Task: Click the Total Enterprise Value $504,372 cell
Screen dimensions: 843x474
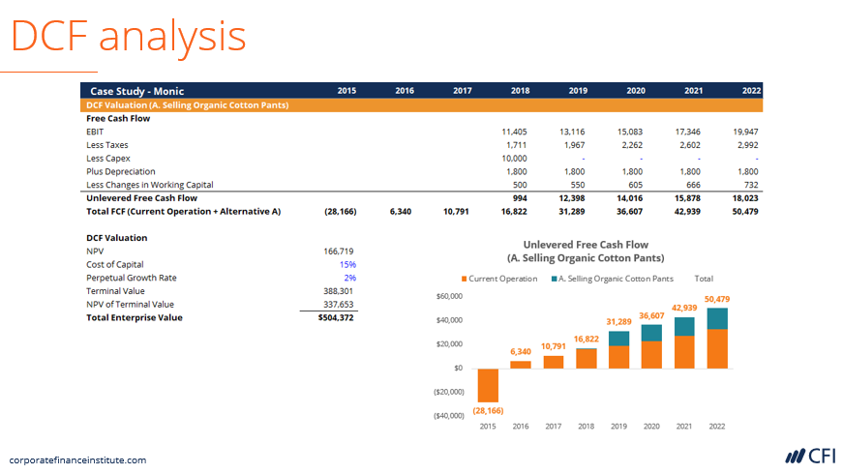Action: (x=335, y=317)
